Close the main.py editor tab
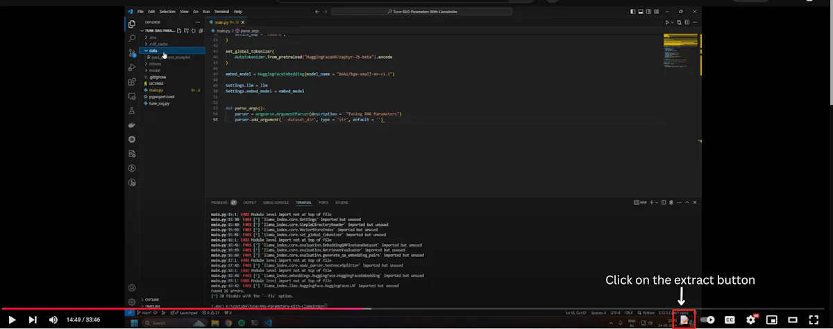833x329 pixels. (242, 22)
